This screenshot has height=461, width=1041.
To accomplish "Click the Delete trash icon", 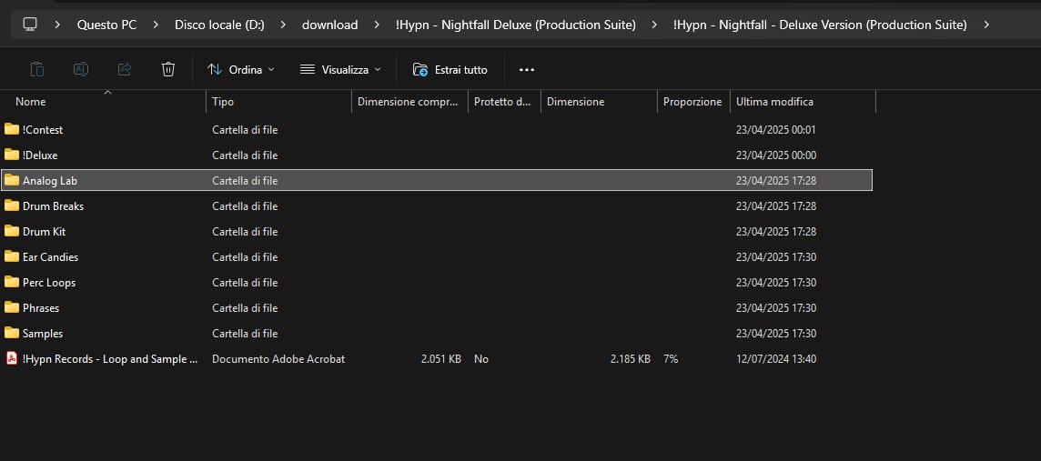I will point(168,69).
